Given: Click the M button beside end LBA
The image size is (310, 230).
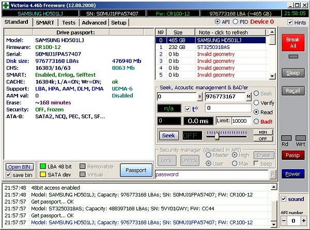Looking at the screenshot, I should pos(249,96).
